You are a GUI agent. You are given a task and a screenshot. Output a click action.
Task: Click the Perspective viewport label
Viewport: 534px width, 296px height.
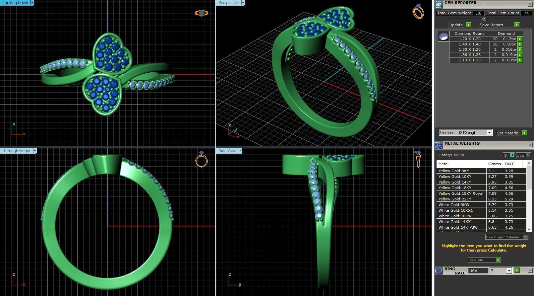[229, 3]
